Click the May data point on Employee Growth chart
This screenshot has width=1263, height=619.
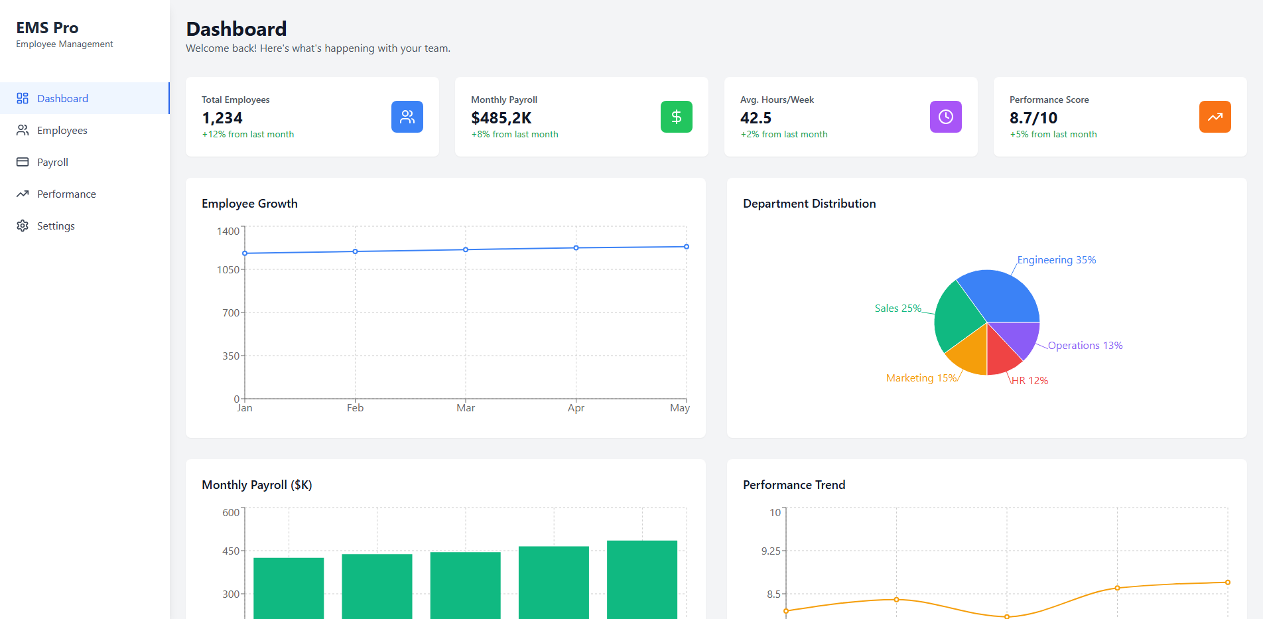click(x=680, y=246)
